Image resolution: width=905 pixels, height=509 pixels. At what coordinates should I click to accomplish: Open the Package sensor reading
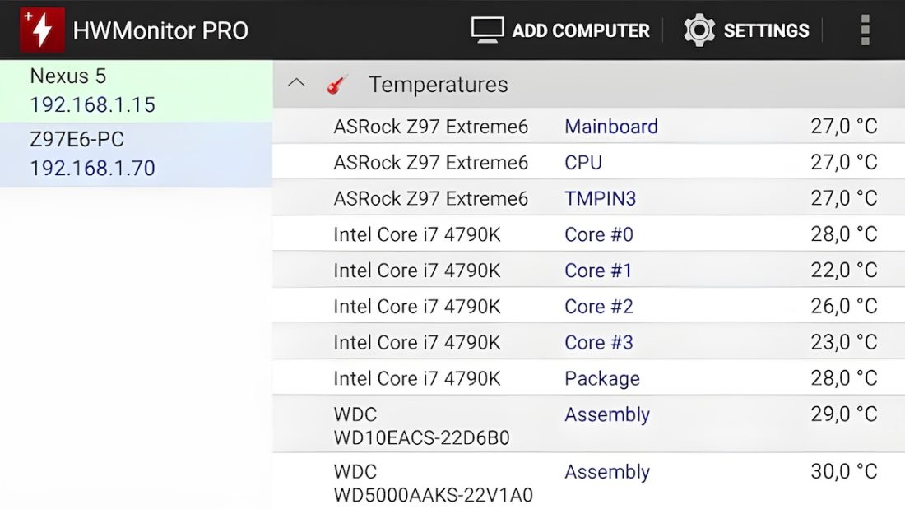pos(602,378)
